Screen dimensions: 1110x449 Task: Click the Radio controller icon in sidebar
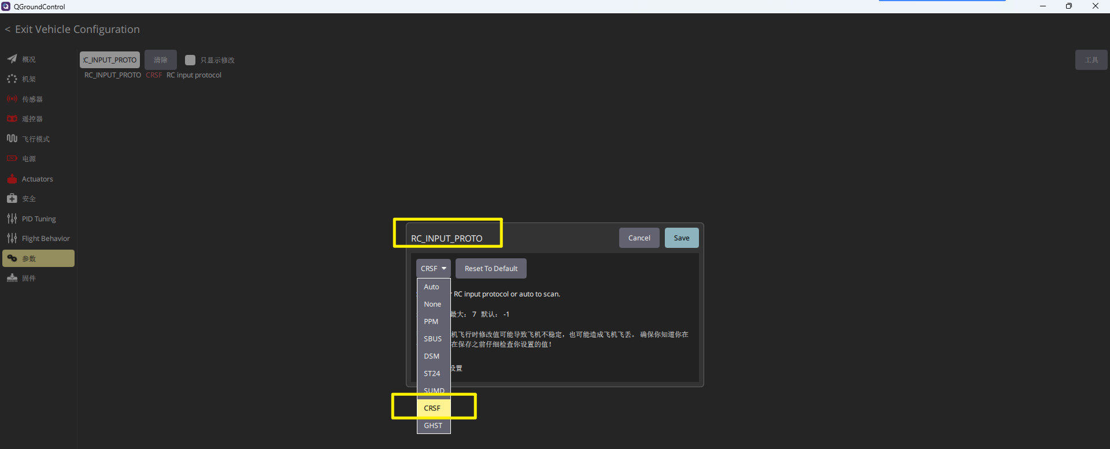12,118
